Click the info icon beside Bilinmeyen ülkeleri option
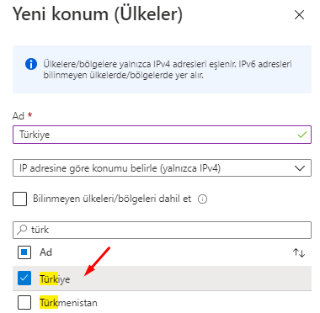 click(x=202, y=199)
